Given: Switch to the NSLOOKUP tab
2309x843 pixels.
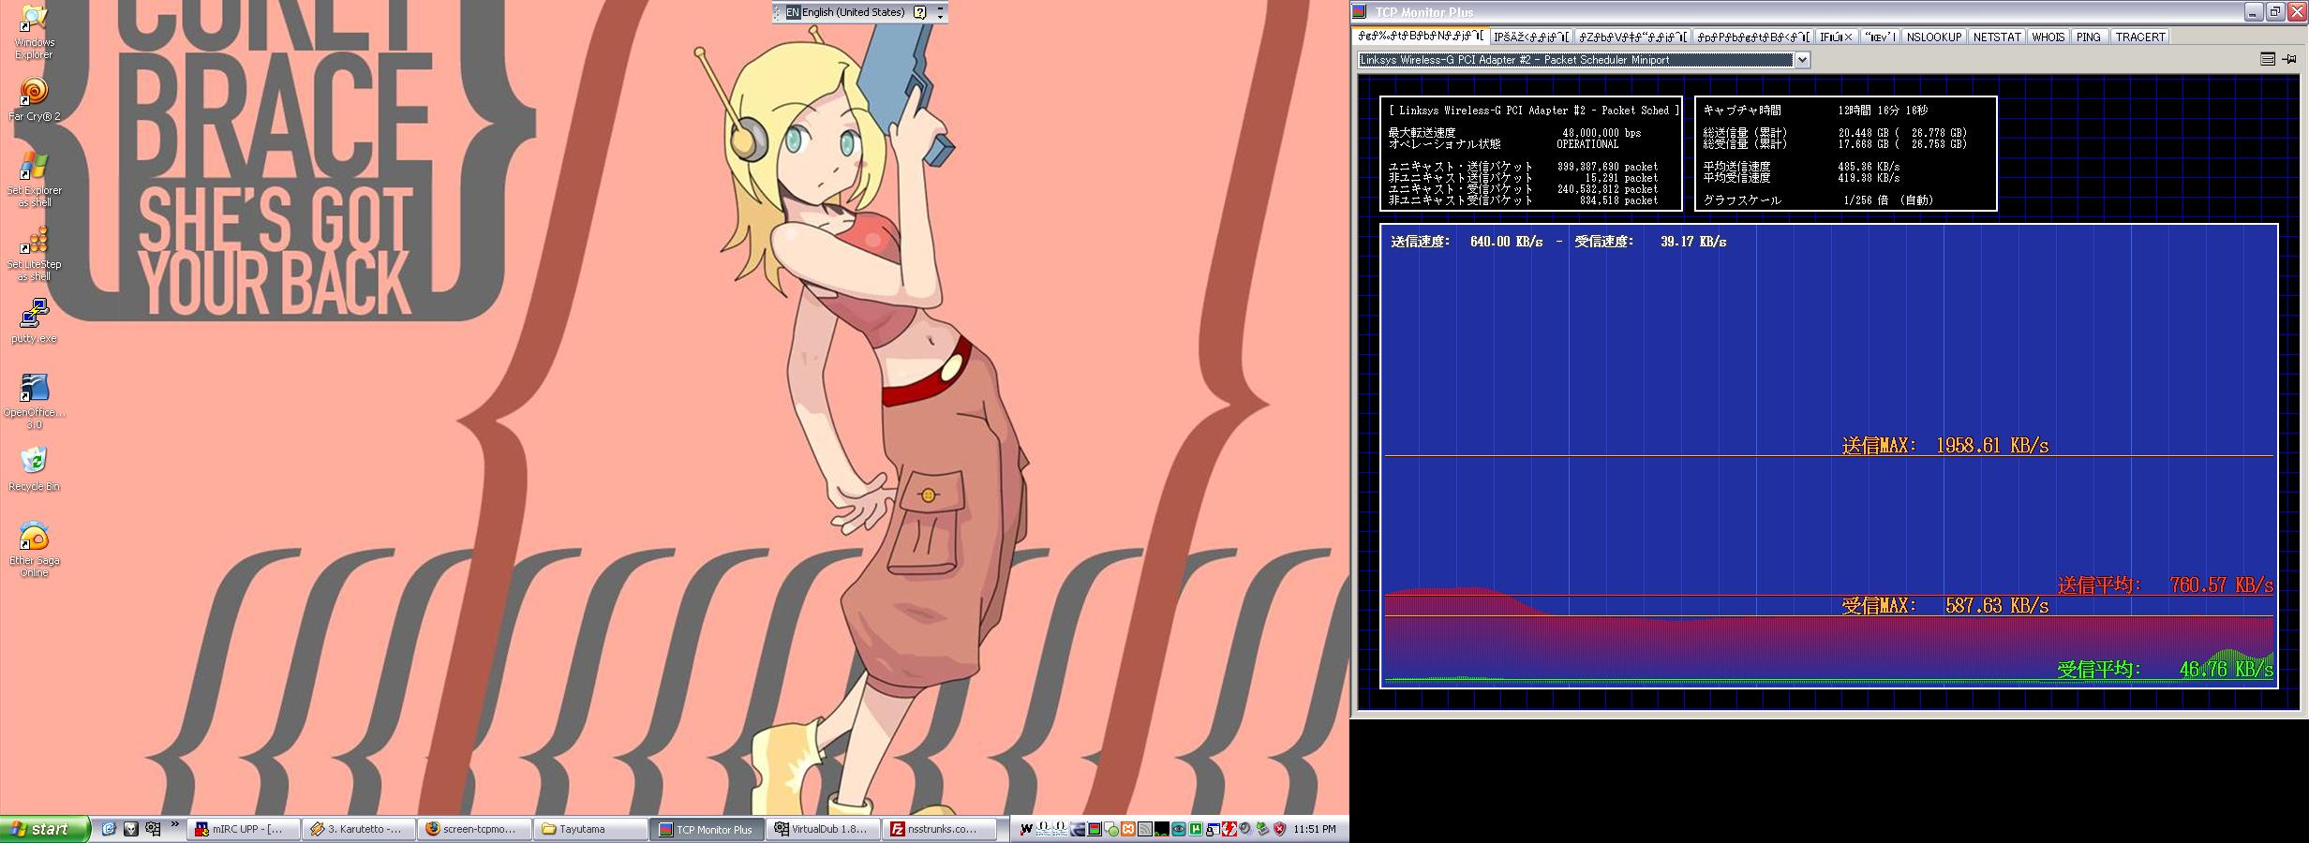Looking at the screenshot, I should click(1933, 37).
